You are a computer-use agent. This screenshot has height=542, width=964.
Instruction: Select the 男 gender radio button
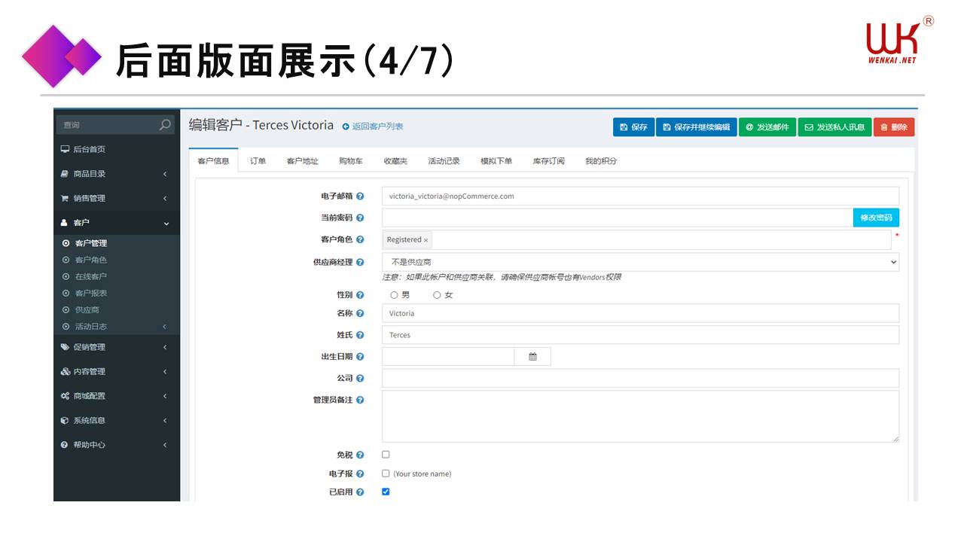[x=394, y=295]
